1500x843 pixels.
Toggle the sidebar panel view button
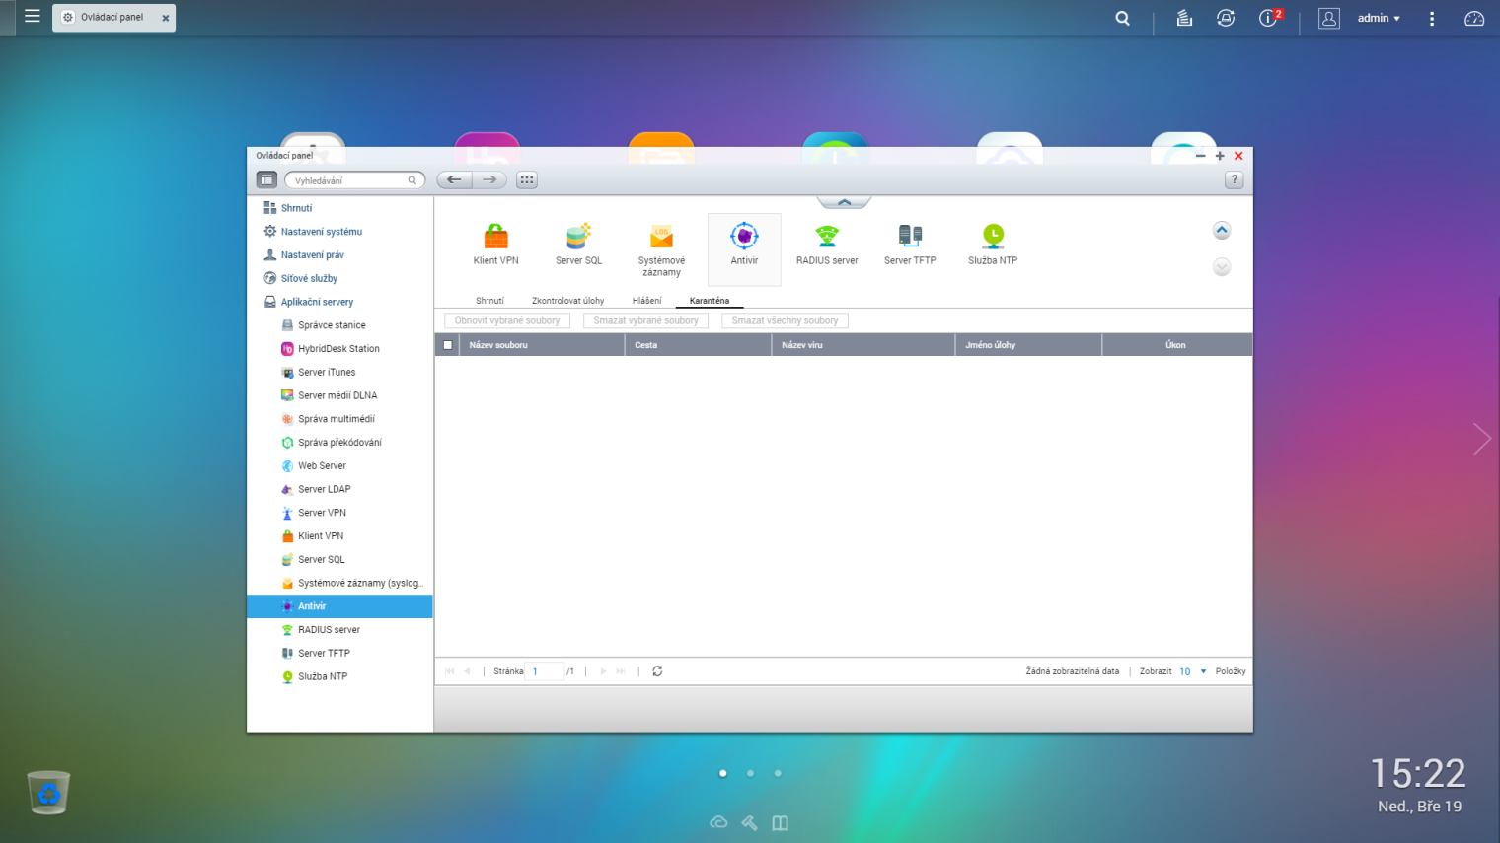coord(266,179)
